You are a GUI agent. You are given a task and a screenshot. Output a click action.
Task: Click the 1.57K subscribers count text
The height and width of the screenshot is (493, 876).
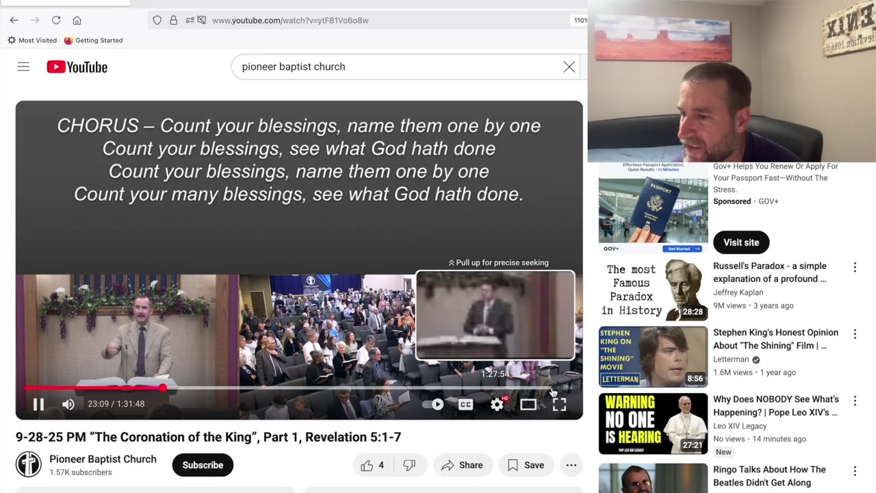click(x=81, y=472)
